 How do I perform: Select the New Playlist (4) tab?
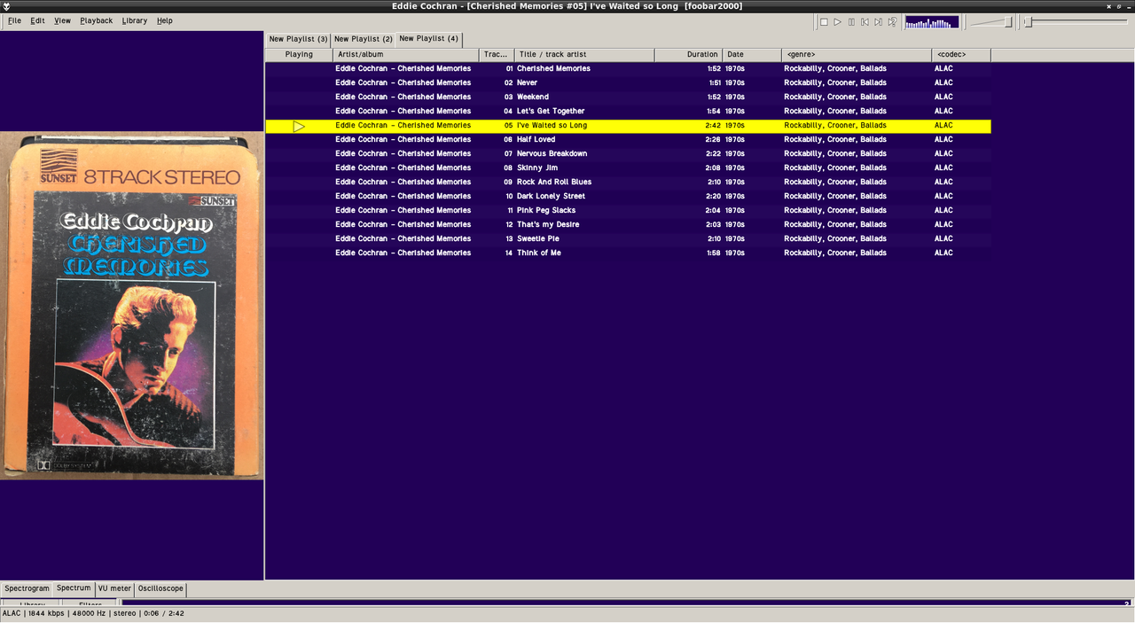(x=428, y=39)
